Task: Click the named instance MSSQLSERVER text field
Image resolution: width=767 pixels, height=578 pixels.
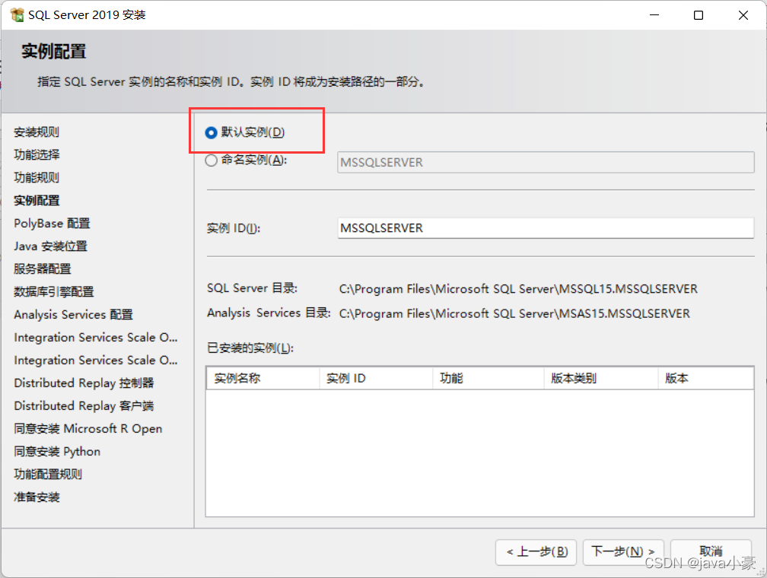Action: click(546, 162)
